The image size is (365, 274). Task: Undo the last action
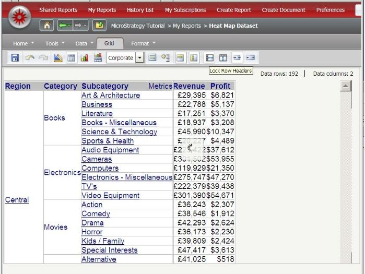pyautogui.click(x=30, y=58)
